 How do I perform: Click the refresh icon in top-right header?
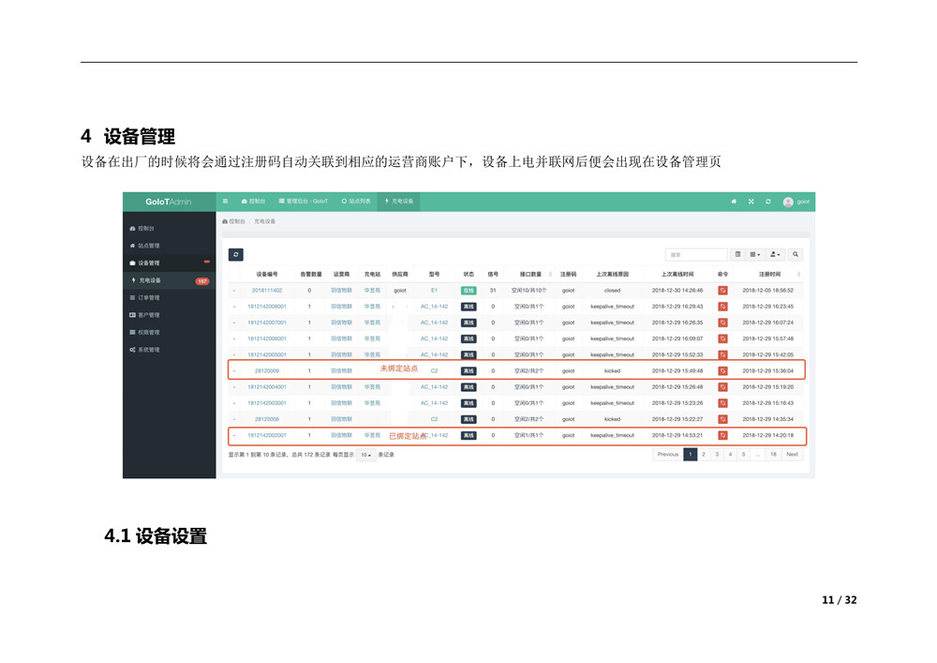click(x=768, y=202)
